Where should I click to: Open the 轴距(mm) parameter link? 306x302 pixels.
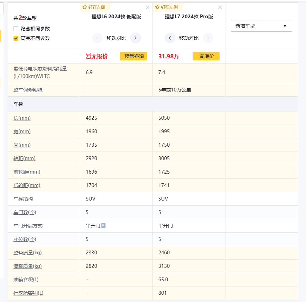pyautogui.click(x=25, y=158)
